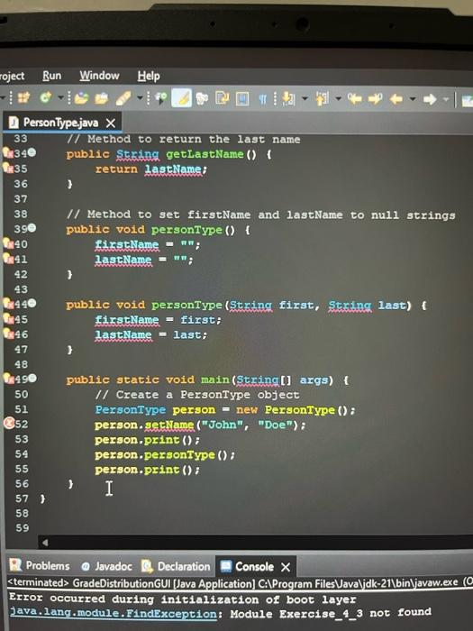Open the Run menu
This screenshot has height=631, width=473.
click(52, 76)
